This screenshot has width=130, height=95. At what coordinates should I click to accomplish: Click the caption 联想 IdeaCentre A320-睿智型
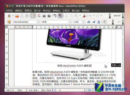click(74, 66)
